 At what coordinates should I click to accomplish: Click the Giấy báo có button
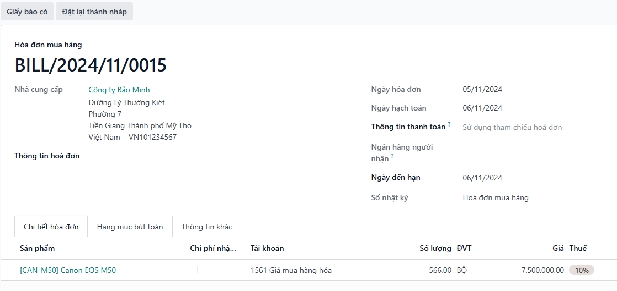pyautogui.click(x=27, y=12)
